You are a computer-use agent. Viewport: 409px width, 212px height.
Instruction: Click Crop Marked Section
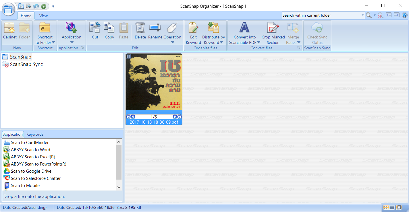click(273, 33)
